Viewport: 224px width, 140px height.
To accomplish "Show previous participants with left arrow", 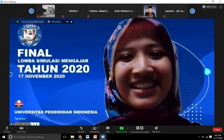I will (x=32, y=11).
